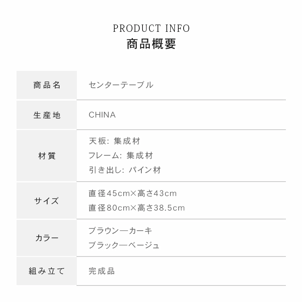Click the 材質 row label
Image resolution: width=302 pixels, height=302 pixels.
click(47, 155)
